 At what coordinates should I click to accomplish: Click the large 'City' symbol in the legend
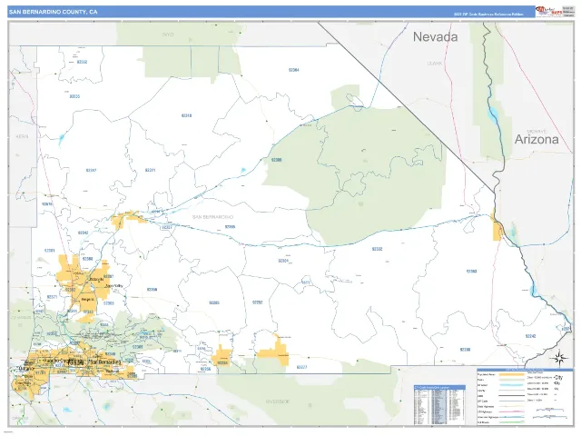[x=558, y=378]
